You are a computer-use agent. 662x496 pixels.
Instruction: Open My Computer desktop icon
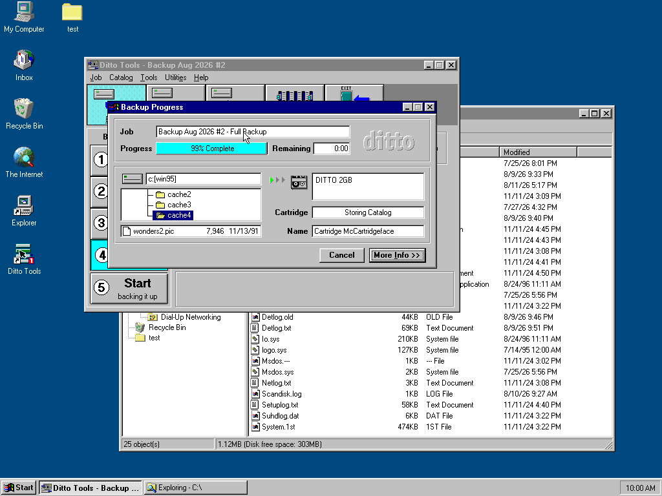[x=24, y=17]
